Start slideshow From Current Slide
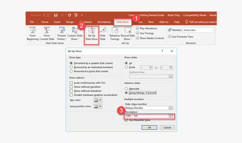Image resolution: width=242 pixels, height=143 pixels. click(47, 34)
